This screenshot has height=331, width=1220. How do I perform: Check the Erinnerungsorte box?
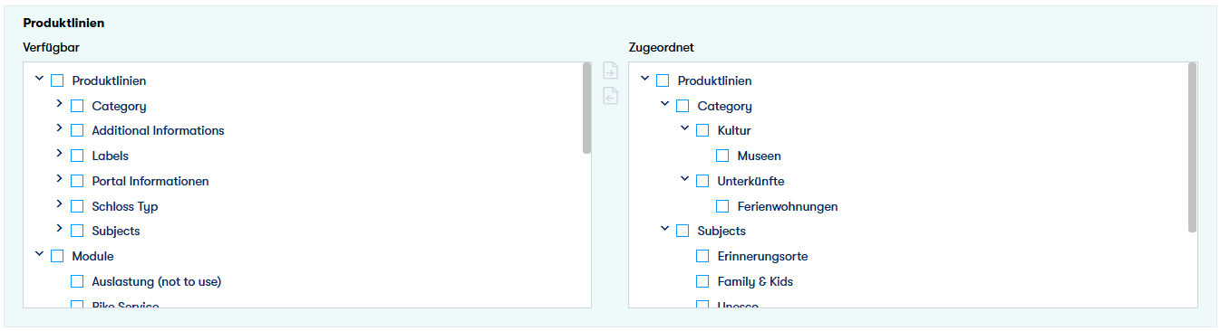pyautogui.click(x=702, y=257)
